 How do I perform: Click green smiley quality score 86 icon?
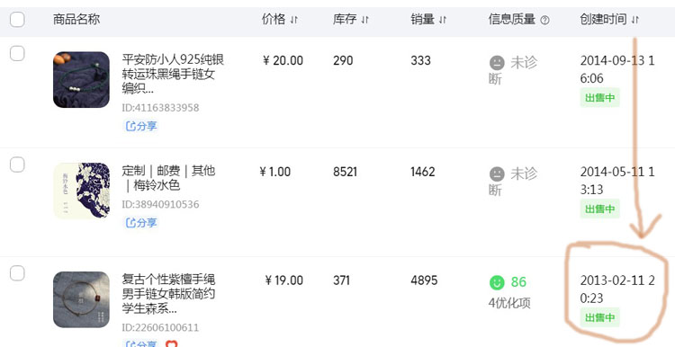pos(497,282)
